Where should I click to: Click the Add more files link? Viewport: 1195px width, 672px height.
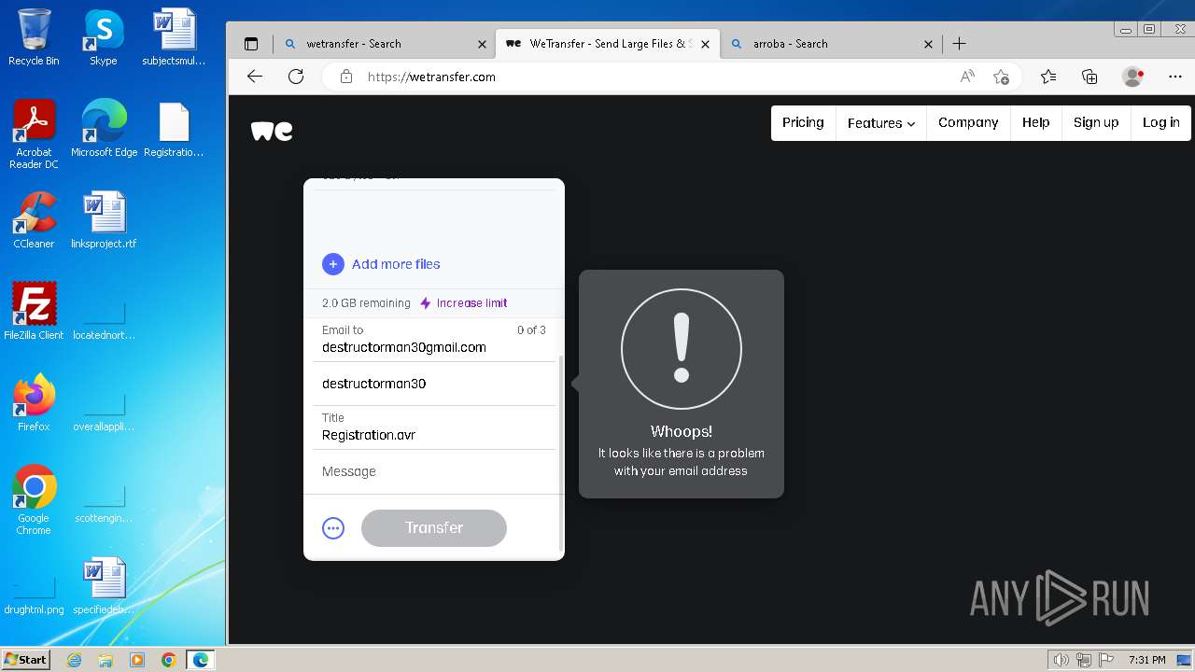396,264
